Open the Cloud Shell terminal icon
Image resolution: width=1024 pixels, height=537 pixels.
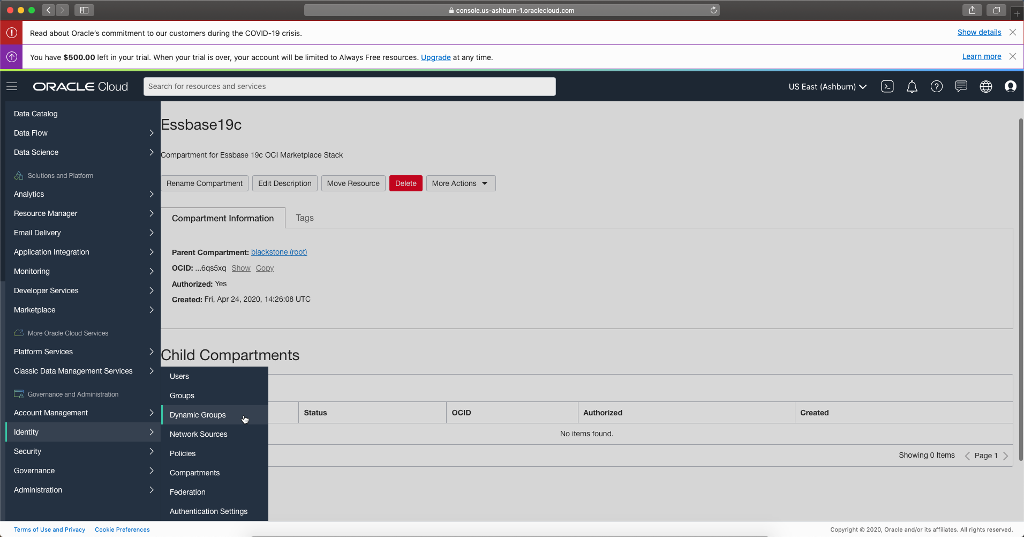(x=887, y=86)
